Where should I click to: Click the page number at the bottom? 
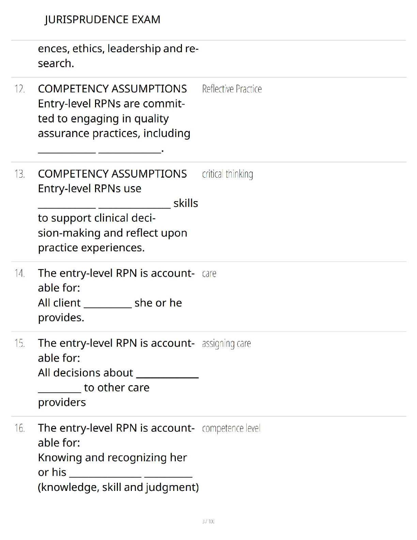(208, 521)
